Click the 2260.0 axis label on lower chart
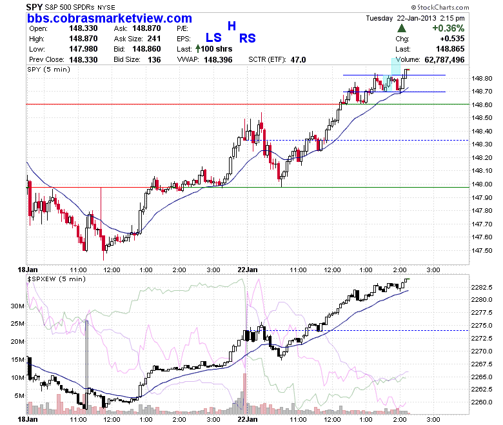The width and height of the screenshot is (503, 425). (x=482, y=402)
